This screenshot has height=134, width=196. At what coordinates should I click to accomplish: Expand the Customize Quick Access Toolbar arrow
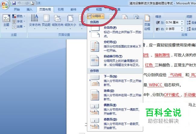click(39, 3)
